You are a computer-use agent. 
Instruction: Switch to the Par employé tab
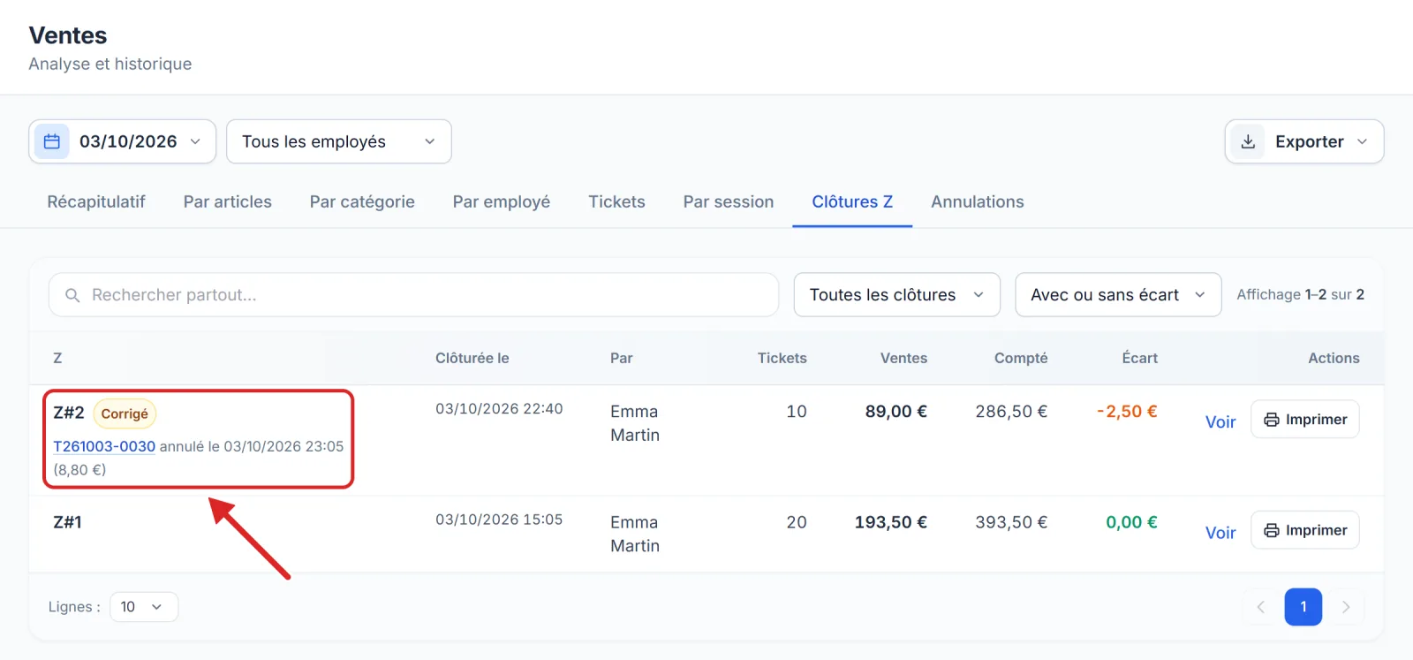502,201
